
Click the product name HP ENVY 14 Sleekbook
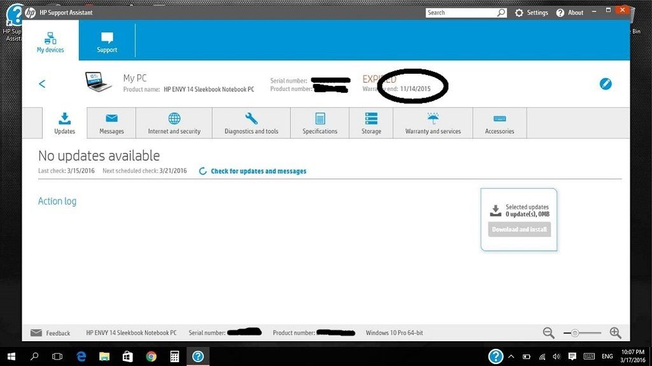click(x=209, y=89)
